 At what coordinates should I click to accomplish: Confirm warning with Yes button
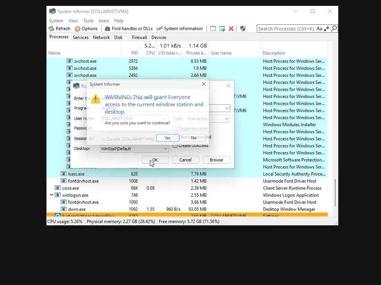(x=168, y=138)
